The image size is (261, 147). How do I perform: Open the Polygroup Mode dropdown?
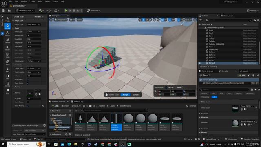click(33, 61)
